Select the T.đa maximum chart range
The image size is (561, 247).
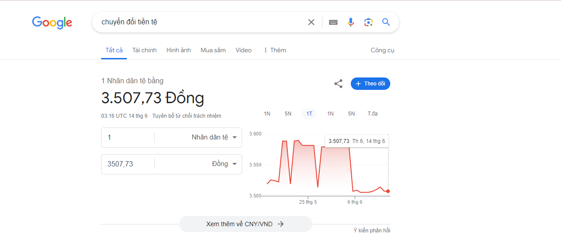(x=373, y=114)
